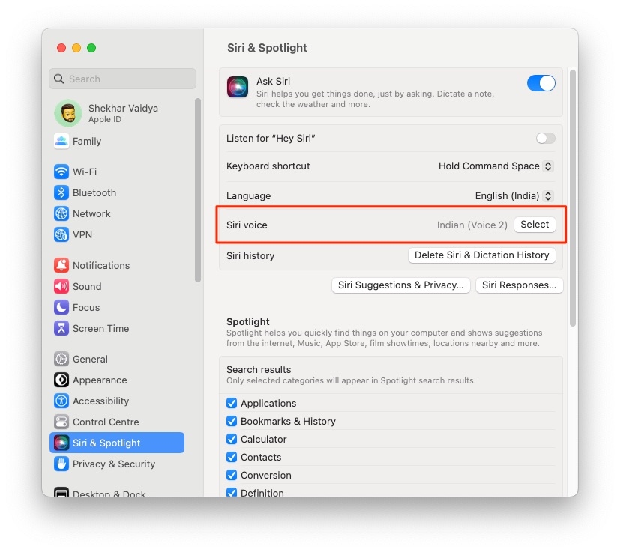Click the main pane vertical scrollbar
This screenshot has height=552, width=620.
click(573, 198)
